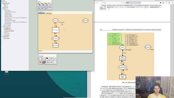Viewport: 174px width, 98px height.
Task: Collapse the New net.cpn tree node
Action: [2, 3]
